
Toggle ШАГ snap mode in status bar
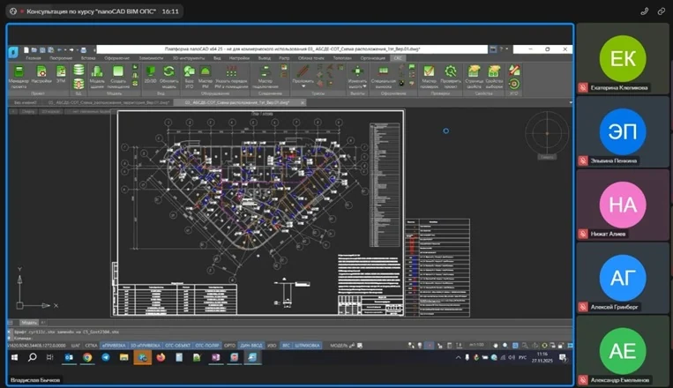pyautogui.click(x=76, y=345)
